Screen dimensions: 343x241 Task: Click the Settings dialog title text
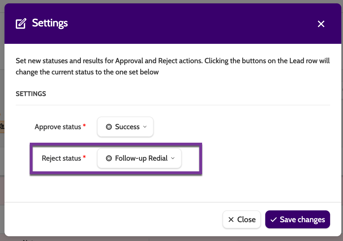pos(50,23)
